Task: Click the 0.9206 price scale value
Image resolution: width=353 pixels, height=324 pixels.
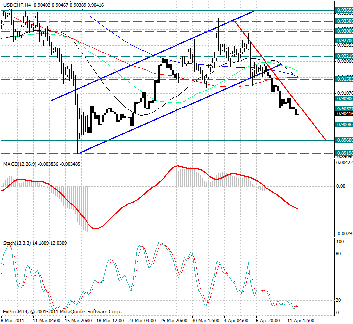Action: (345, 61)
